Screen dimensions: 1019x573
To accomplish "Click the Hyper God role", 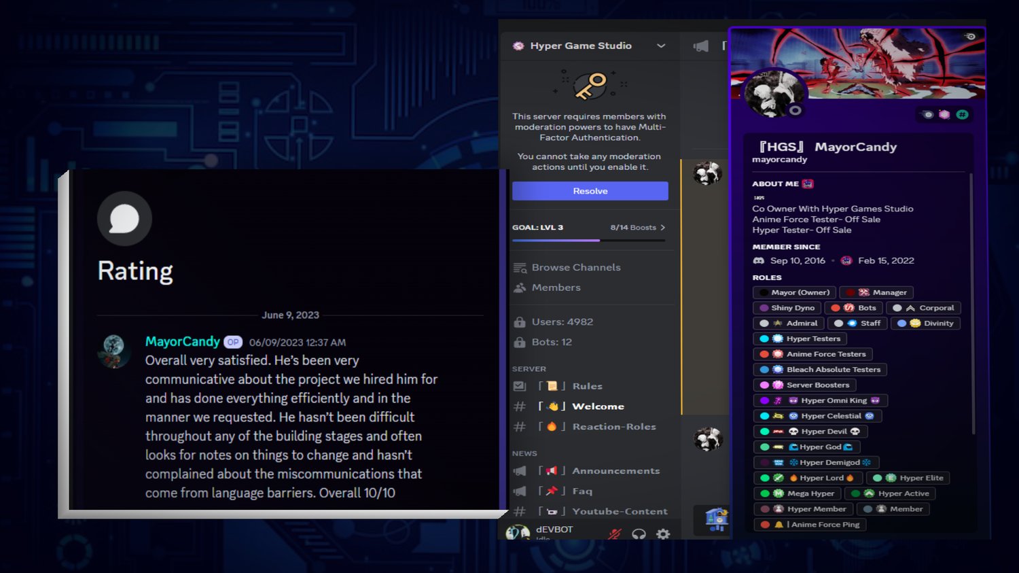I will click(806, 447).
